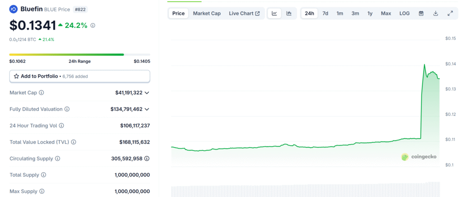463x197 pixels.
Task: Click the 24h Range progress bar
Action: [80, 55]
